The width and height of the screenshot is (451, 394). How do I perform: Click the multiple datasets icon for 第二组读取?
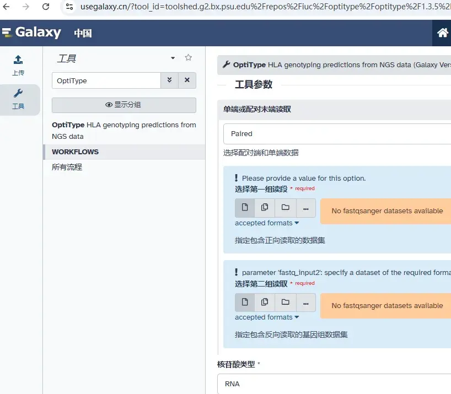(x=265, y=302)
